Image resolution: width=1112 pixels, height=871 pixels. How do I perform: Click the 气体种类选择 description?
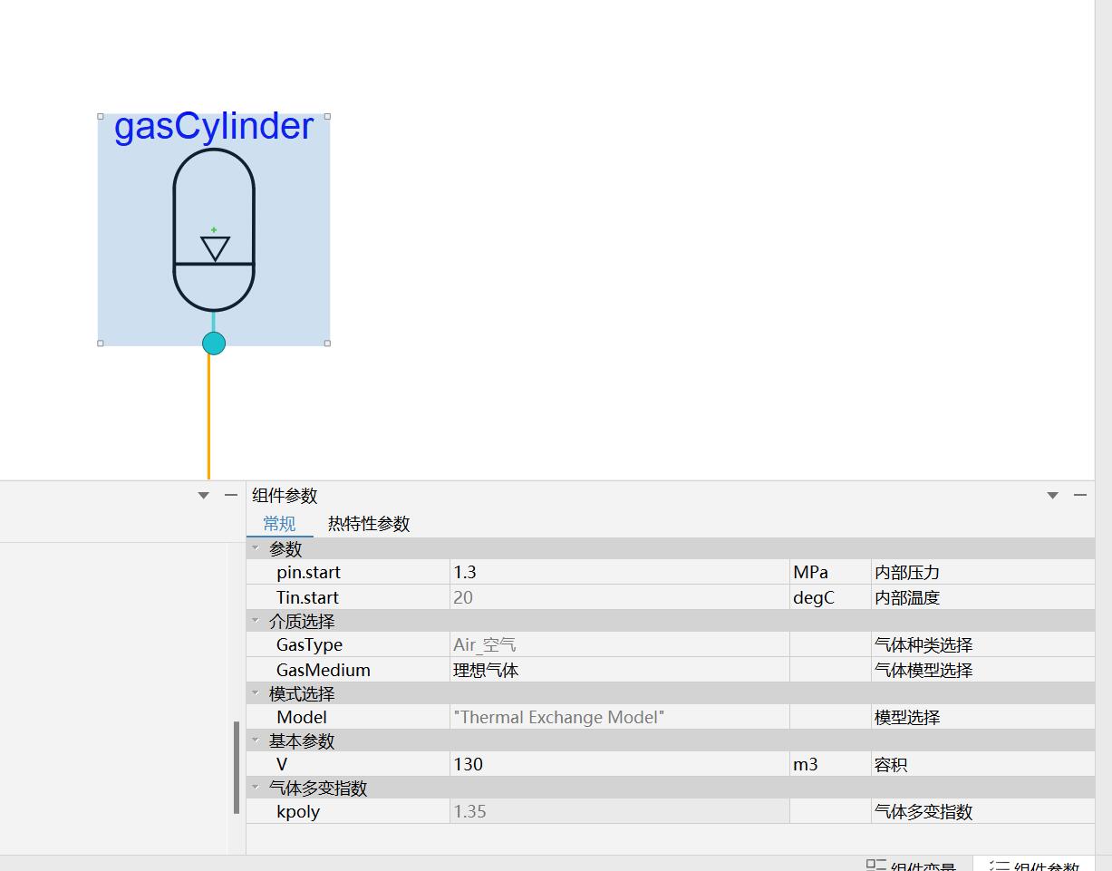point(923,644)
